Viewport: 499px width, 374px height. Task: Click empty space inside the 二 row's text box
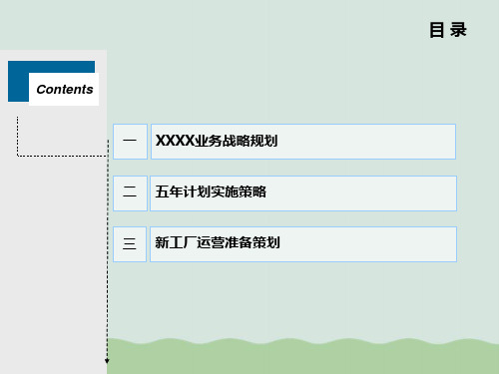pos(362,193)
